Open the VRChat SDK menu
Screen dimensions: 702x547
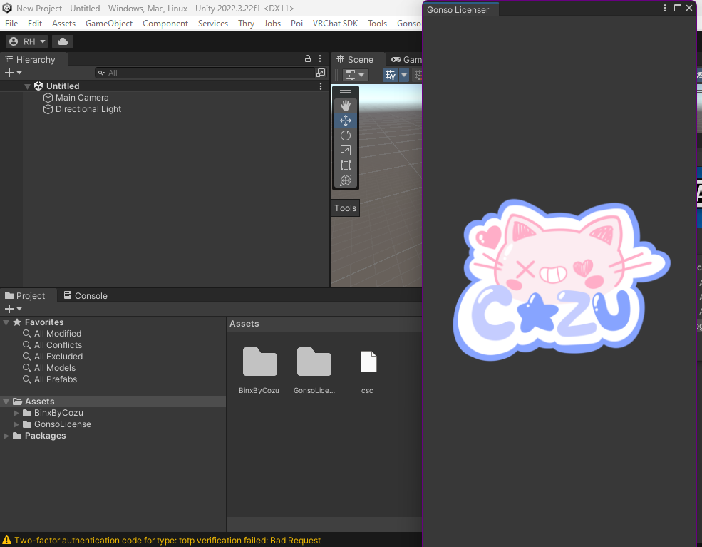335,24
